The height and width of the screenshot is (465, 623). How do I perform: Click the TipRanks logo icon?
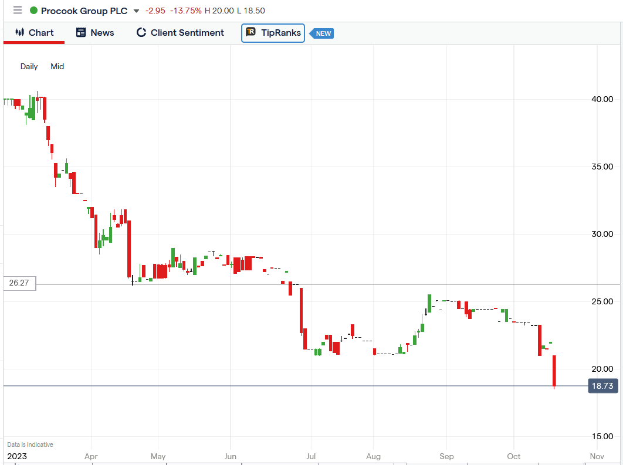(250, 32)
